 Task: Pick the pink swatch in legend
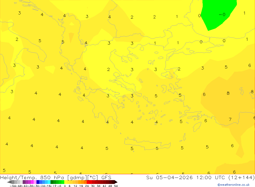coord(35,182)
